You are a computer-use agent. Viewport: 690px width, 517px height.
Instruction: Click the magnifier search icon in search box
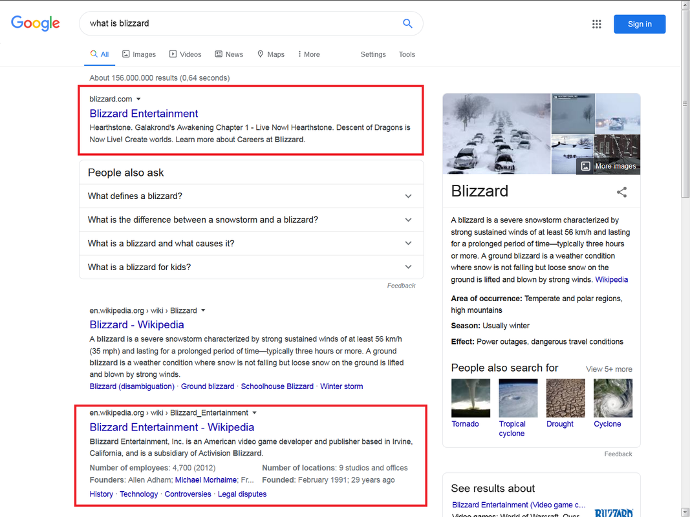[x=407, y=23]
